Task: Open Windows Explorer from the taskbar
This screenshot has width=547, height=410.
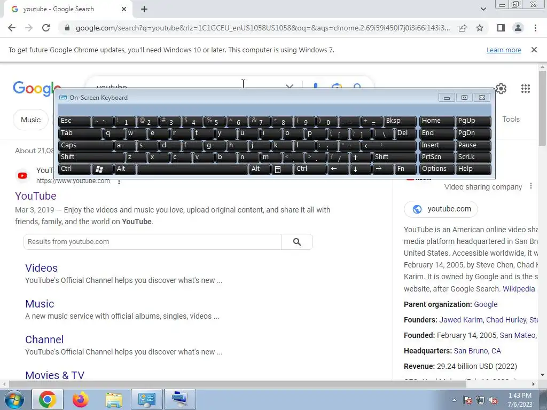Action: [x=114, y=399]
